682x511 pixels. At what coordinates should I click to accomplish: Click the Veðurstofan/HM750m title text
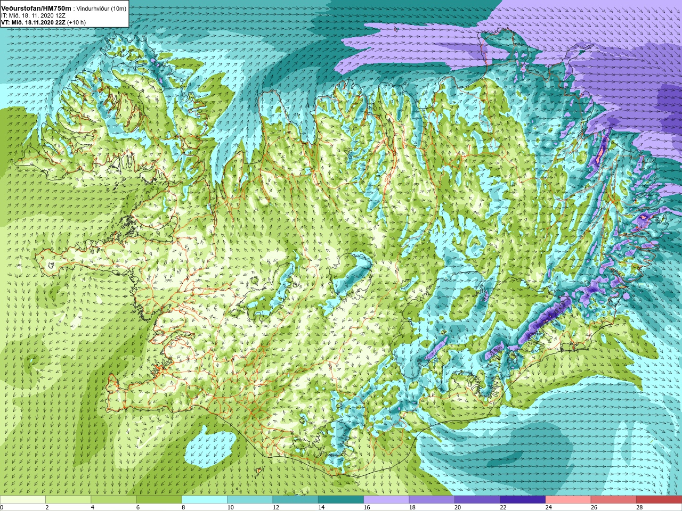(36, 8)
